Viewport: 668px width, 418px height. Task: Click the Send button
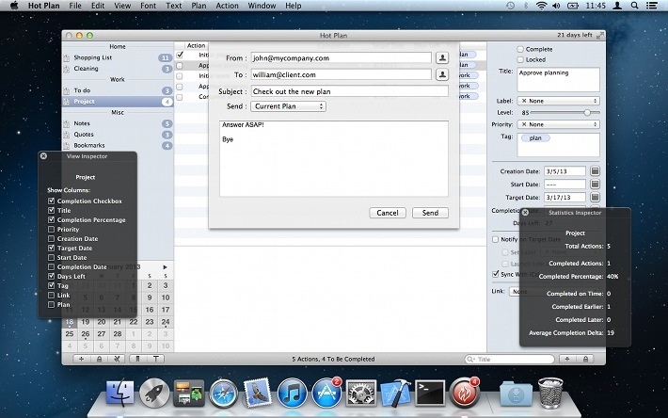[430, 213]
